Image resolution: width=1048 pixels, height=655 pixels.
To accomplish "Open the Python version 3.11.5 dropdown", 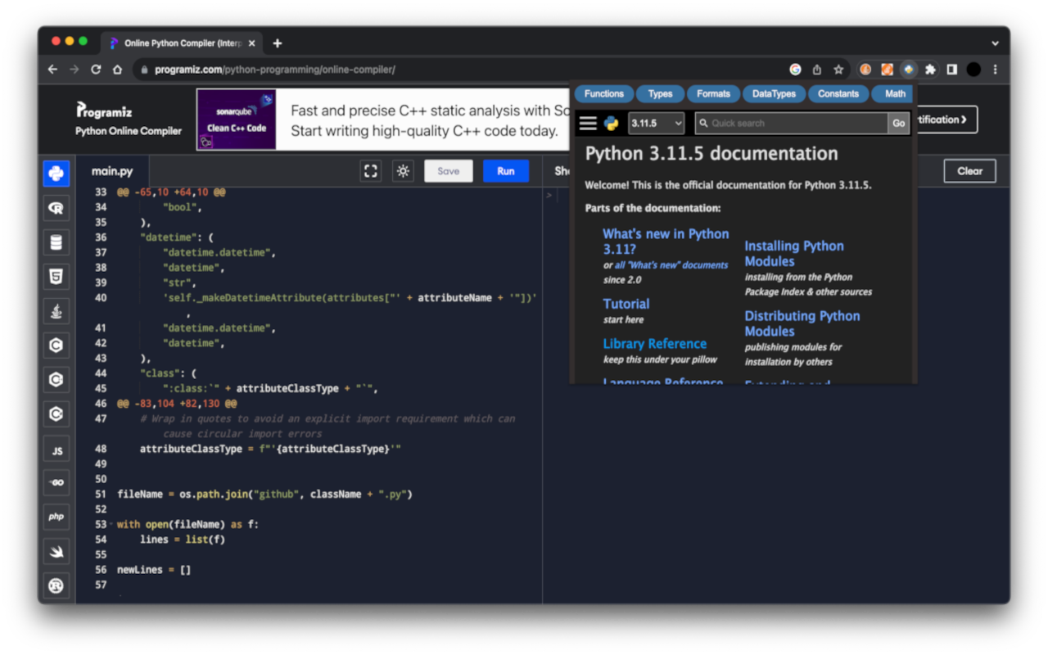I will (x=656, y=123).
